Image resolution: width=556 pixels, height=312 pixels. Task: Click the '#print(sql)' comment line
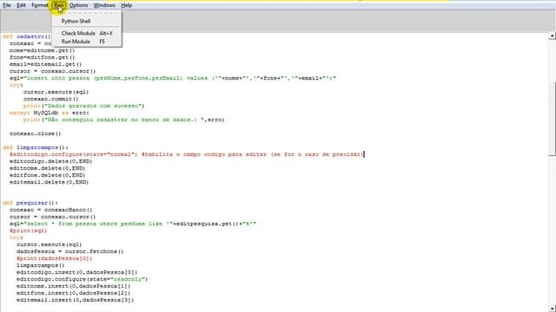[29, 231]
